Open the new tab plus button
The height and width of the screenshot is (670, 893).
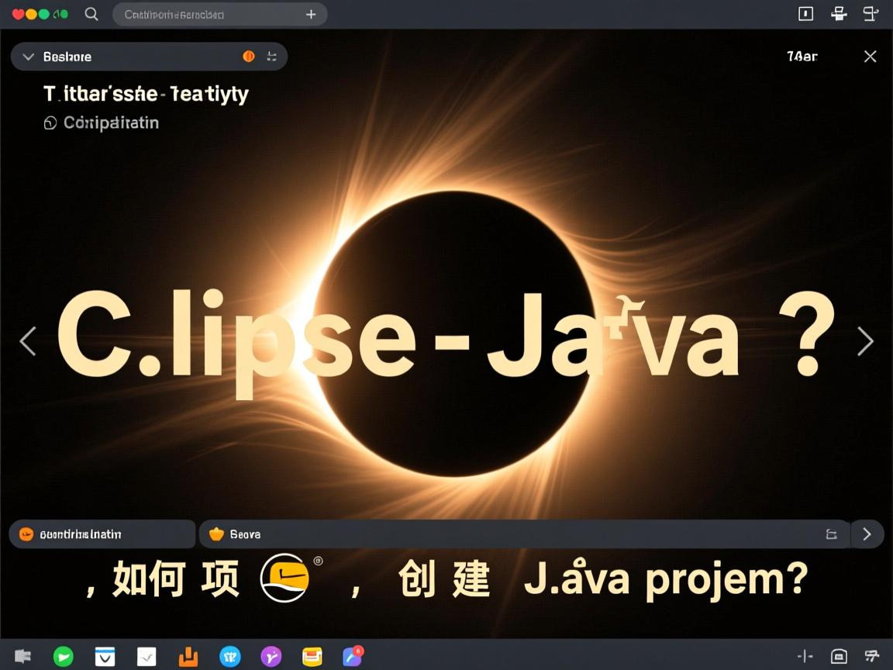click(x=311, y=13)
